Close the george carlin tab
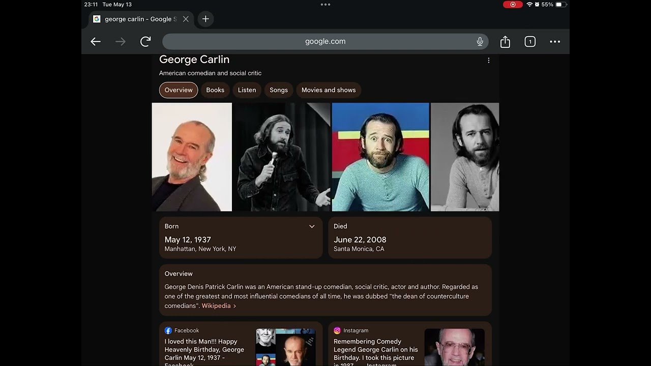Screen dimensions: 651x366 (x=186, y=19)
